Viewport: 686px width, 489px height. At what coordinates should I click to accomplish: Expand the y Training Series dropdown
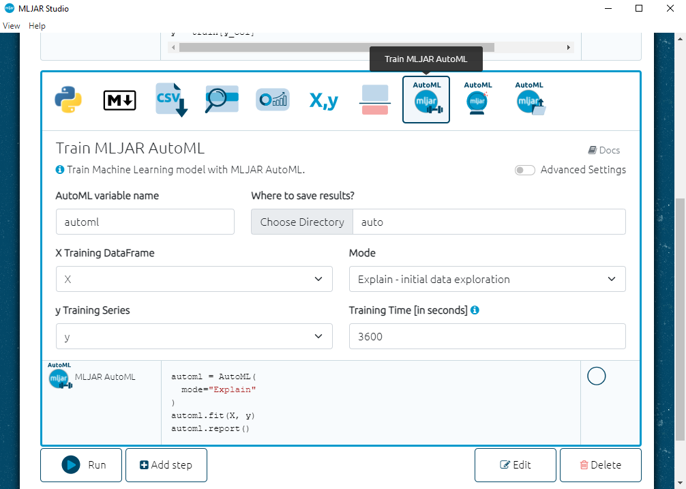[x=194, y=336]
